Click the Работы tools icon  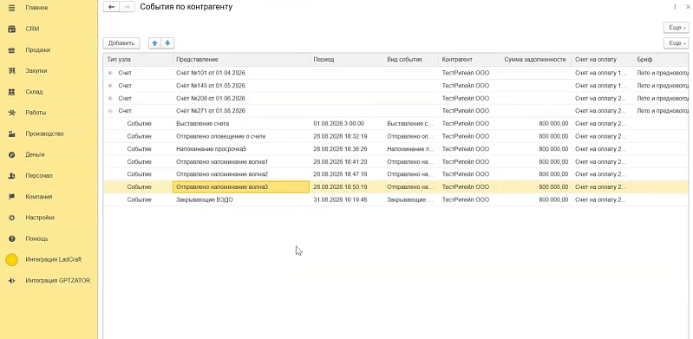[x=12, y=113]
